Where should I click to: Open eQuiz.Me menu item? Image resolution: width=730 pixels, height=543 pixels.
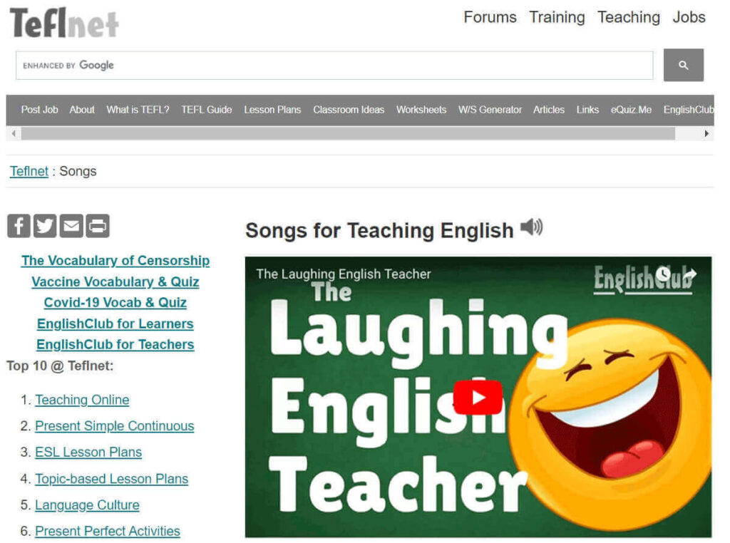pyautogui.click(x=632, y=110)
